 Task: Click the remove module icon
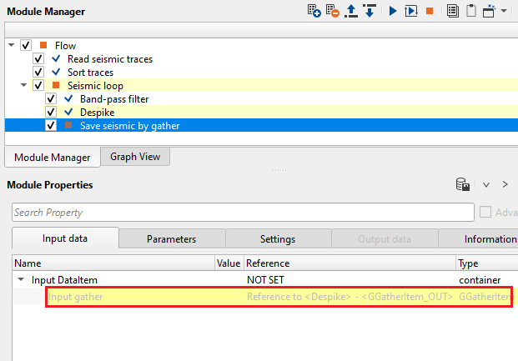(x=332, y=11)
